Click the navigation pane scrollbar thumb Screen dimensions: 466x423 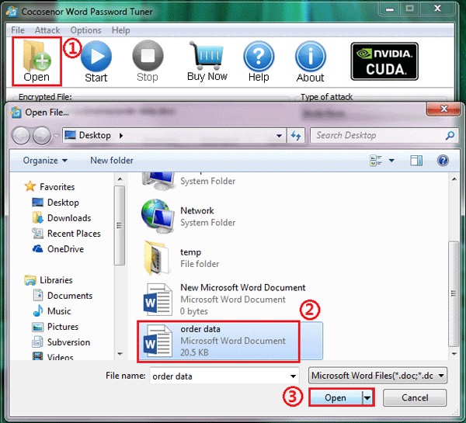pyautogui.click(x=120, y=225)
